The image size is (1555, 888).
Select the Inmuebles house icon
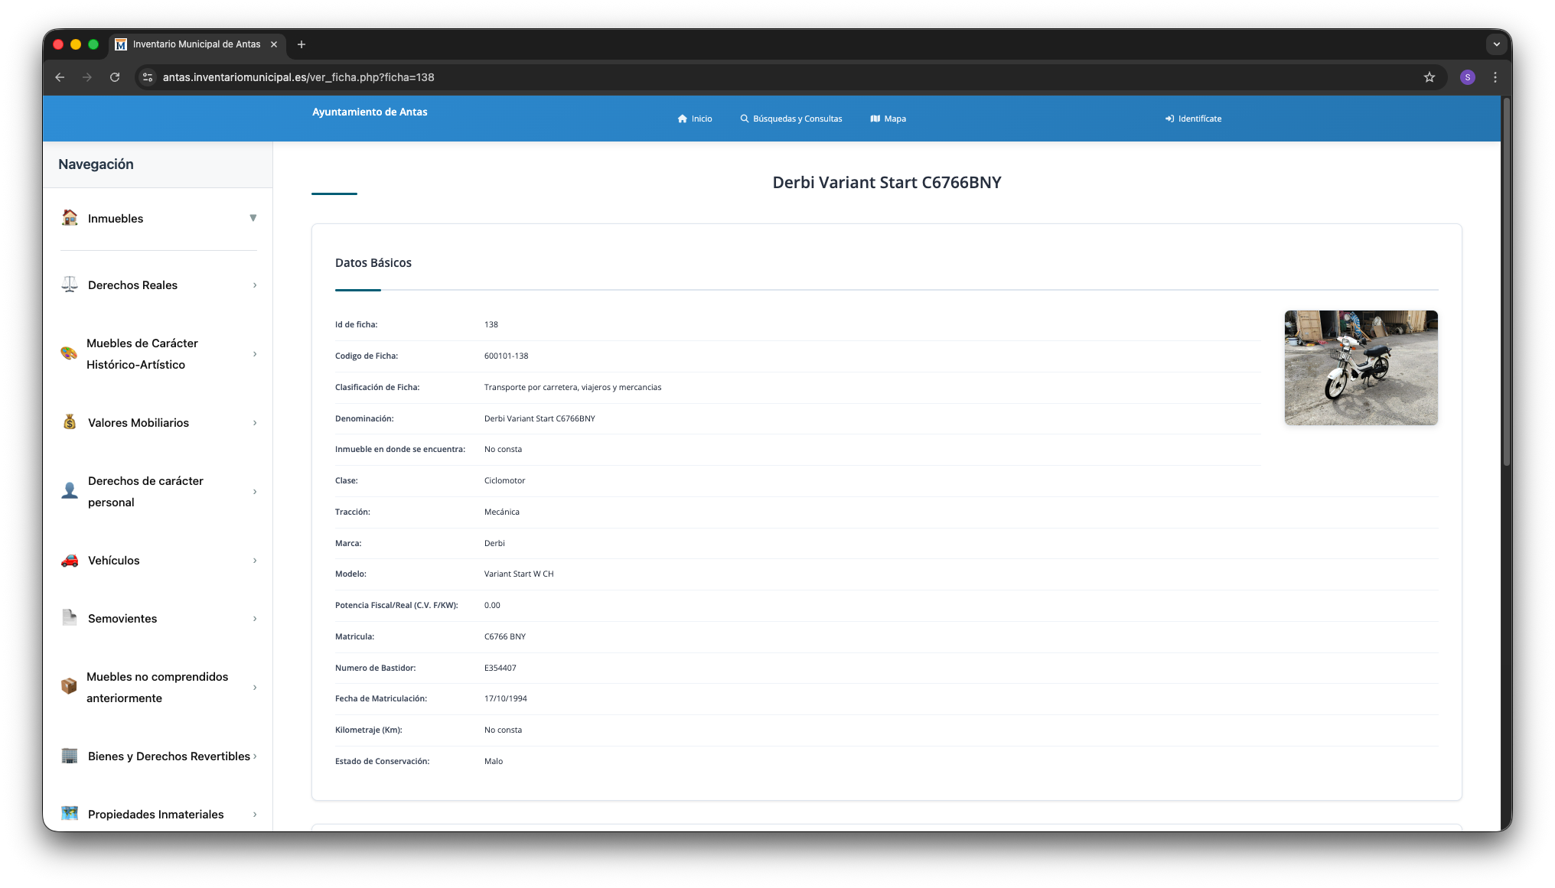pyautogui.click(x=69, y=218)
